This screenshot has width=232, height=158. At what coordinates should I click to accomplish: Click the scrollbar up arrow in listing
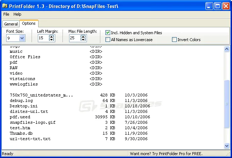227,49
